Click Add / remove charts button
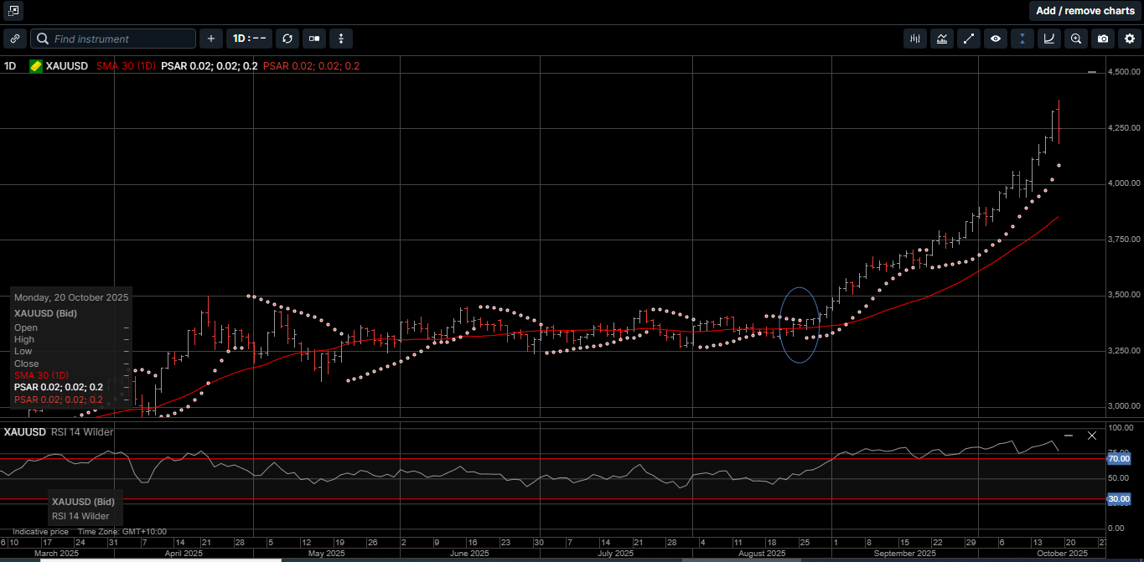Viewport: 1144px width, 562px height. tap(1084, 11)
